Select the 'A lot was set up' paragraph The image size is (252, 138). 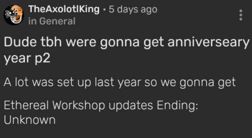coord(119,83)
